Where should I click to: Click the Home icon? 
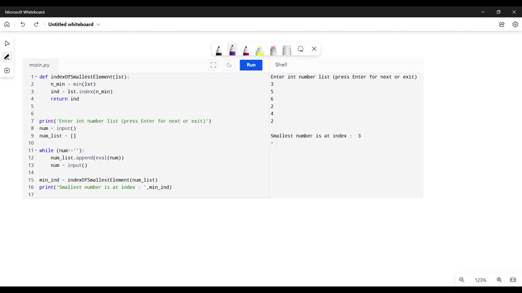[x=7, y=24]
